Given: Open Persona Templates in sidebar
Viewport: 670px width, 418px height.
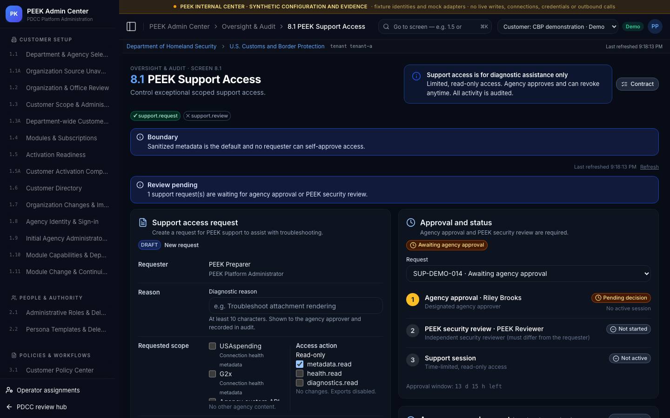Looking at the screenshot, I should click(x=59, y=329).
